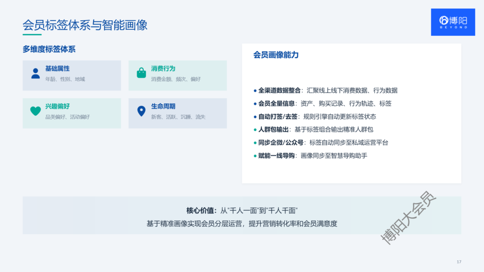
Task: Click the person icon in 基础属性 card
Action: 35,73
